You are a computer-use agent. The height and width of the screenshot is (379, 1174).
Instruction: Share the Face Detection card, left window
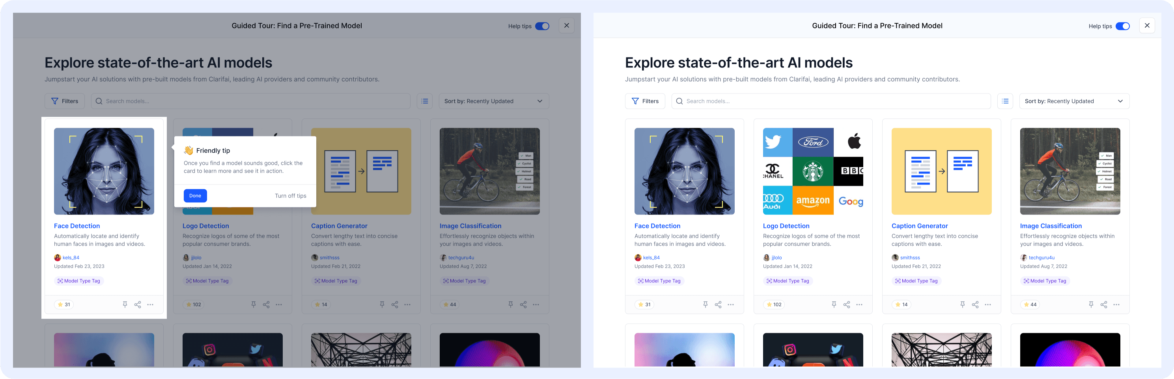[138, 305]
